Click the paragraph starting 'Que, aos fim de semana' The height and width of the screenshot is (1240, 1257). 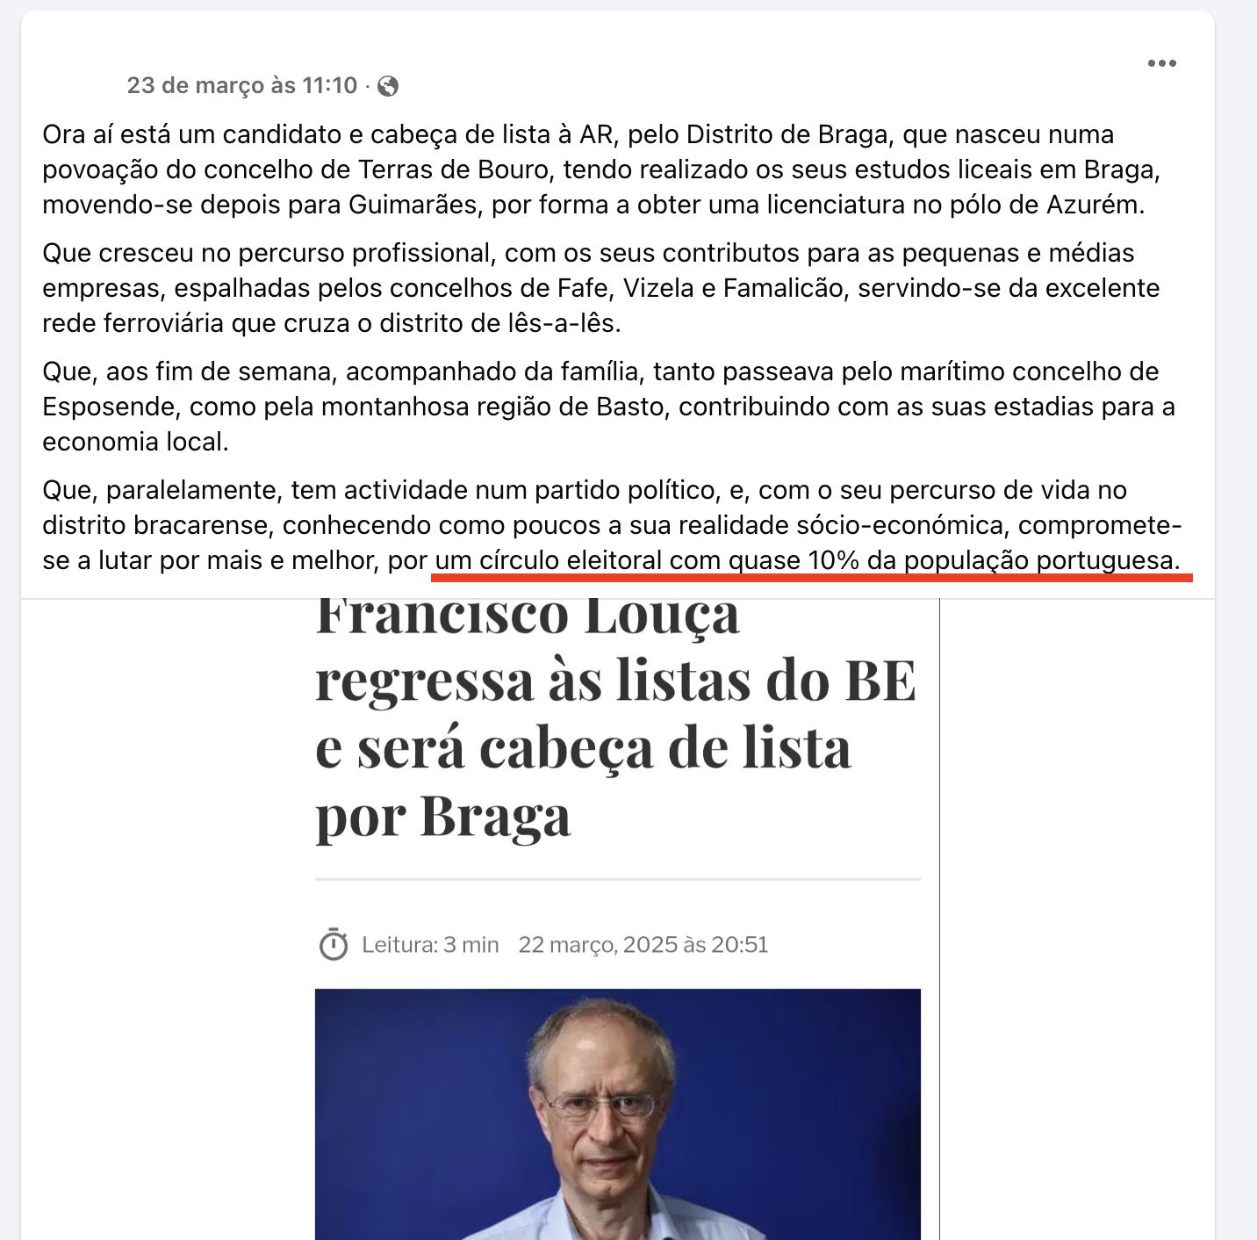tap(608, 407)
